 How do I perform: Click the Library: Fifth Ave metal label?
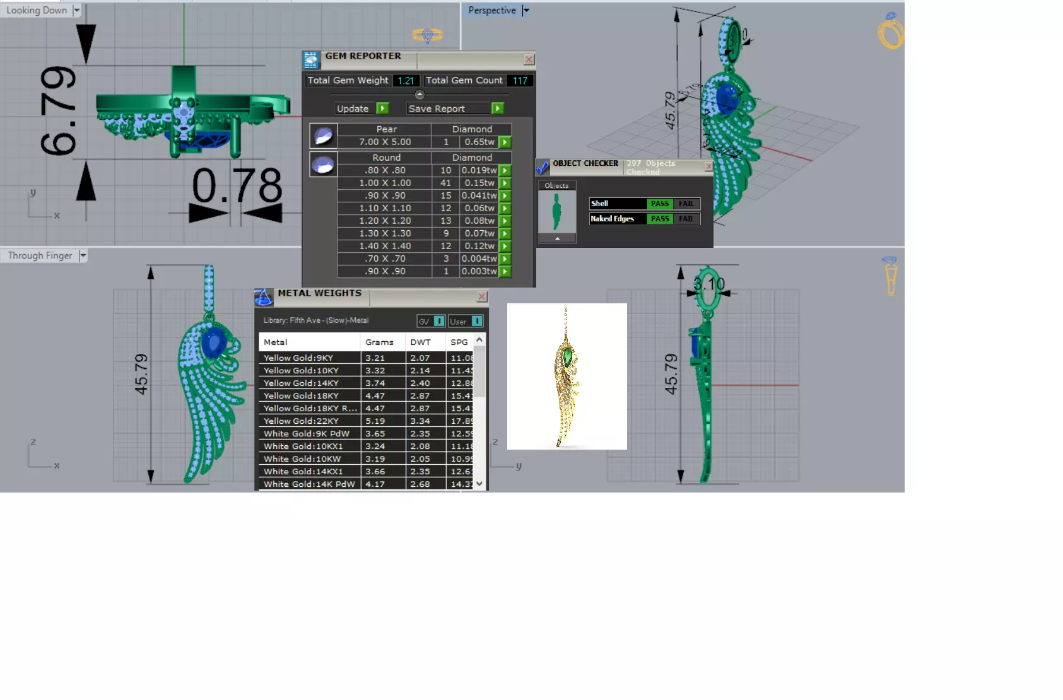click(315, 320)
